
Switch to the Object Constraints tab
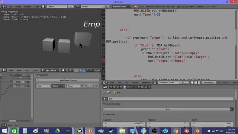(x=128, y=87)
